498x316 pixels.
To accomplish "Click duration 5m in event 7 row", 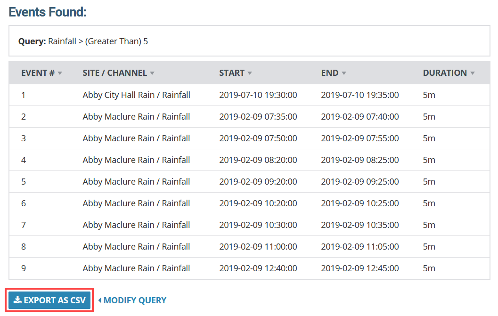I will pyautogui.click(x=429, y=225).
